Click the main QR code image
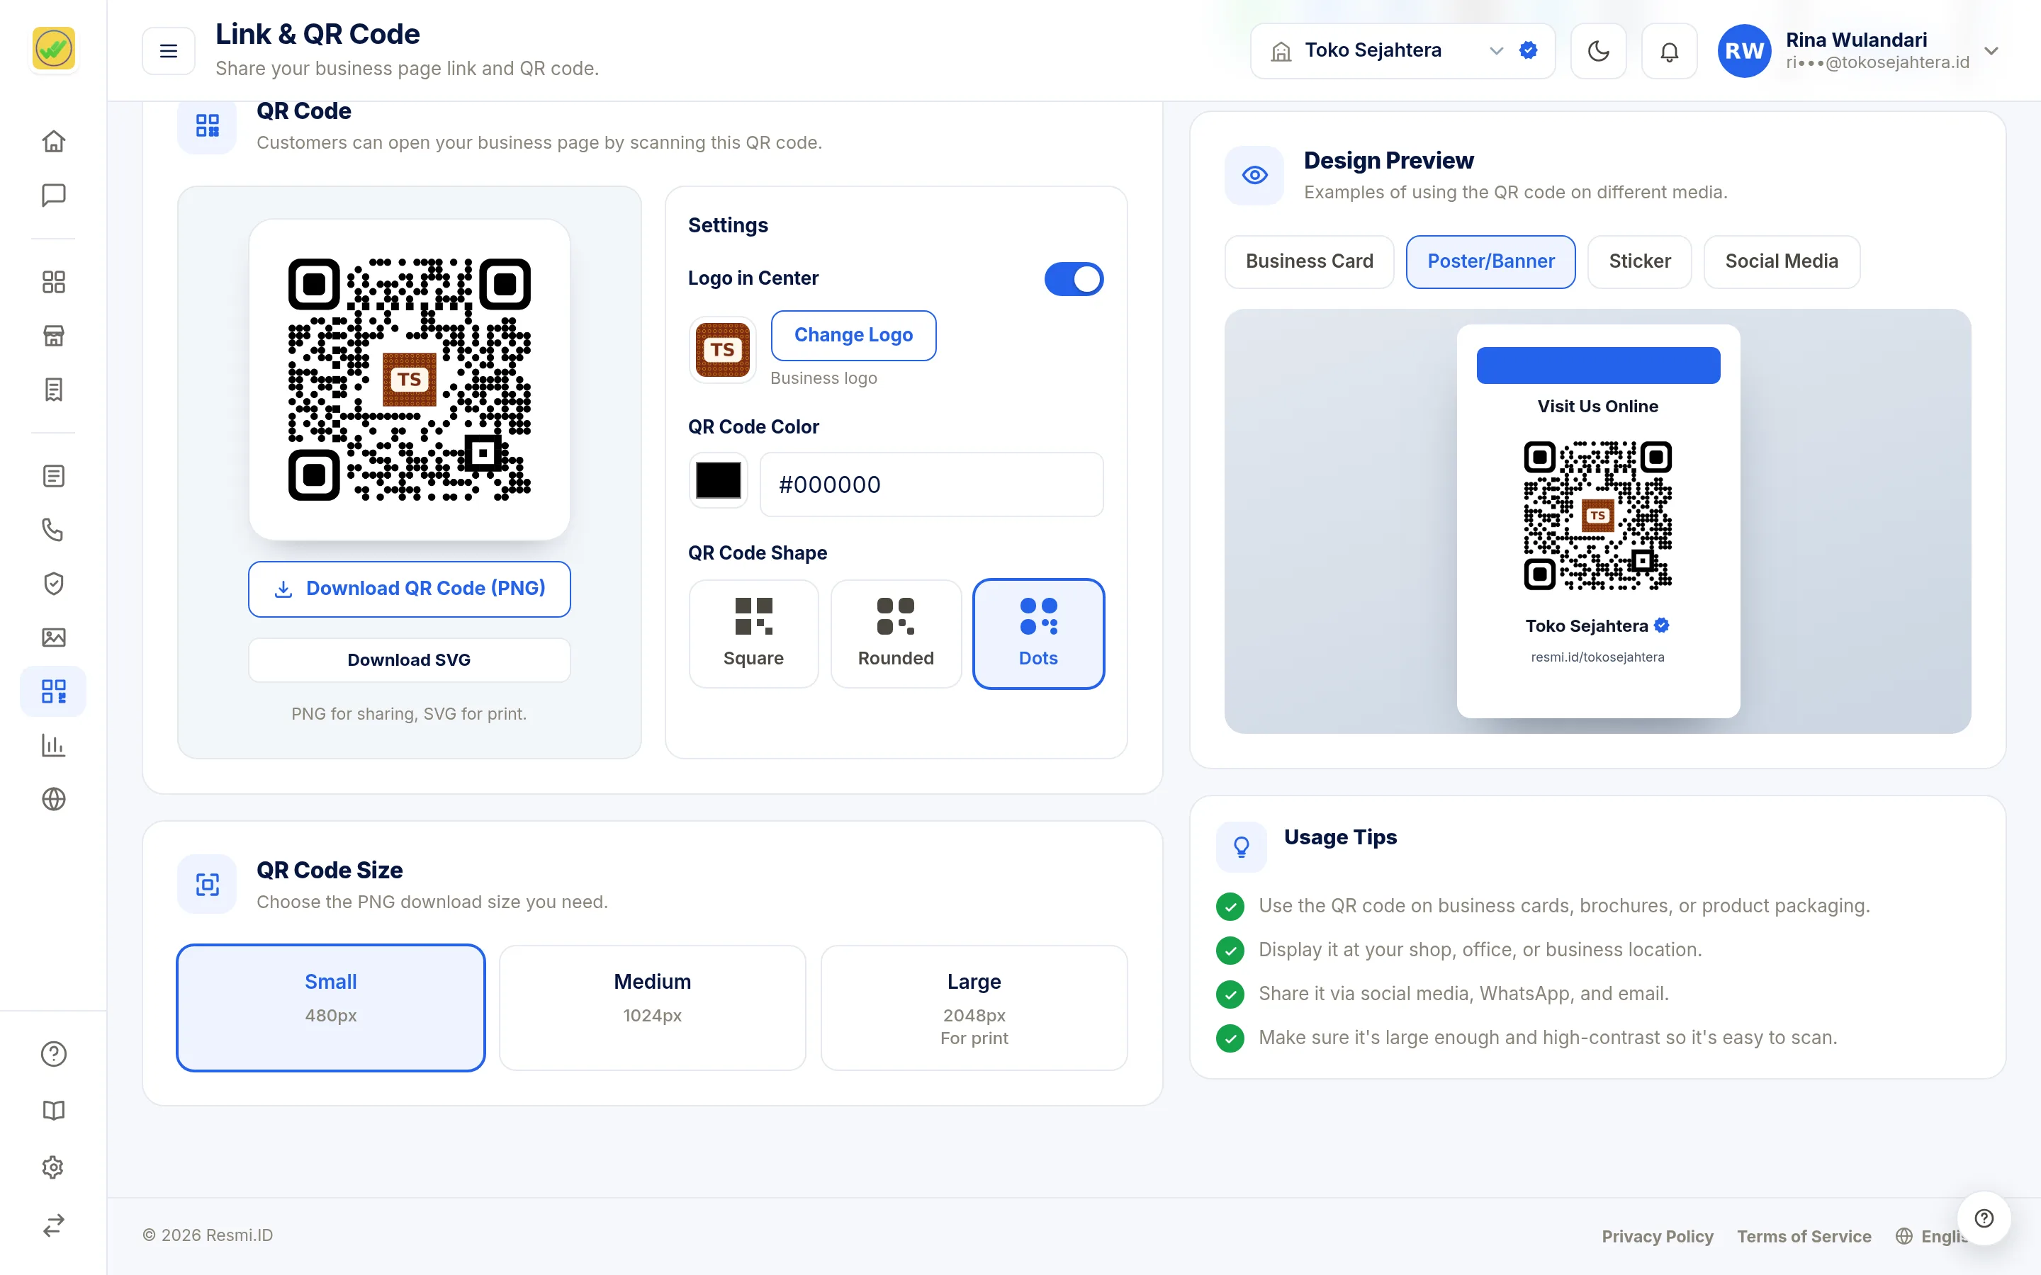Viewport: 2041px width, 1275px height. coord(409,380)
